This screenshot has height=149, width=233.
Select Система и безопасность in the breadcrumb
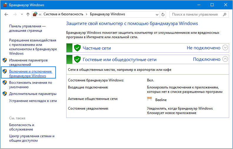tap(63, 14)
